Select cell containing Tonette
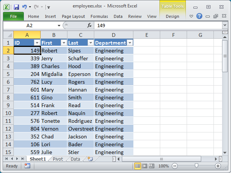231x173 pixels. click(x=54, y=121)
